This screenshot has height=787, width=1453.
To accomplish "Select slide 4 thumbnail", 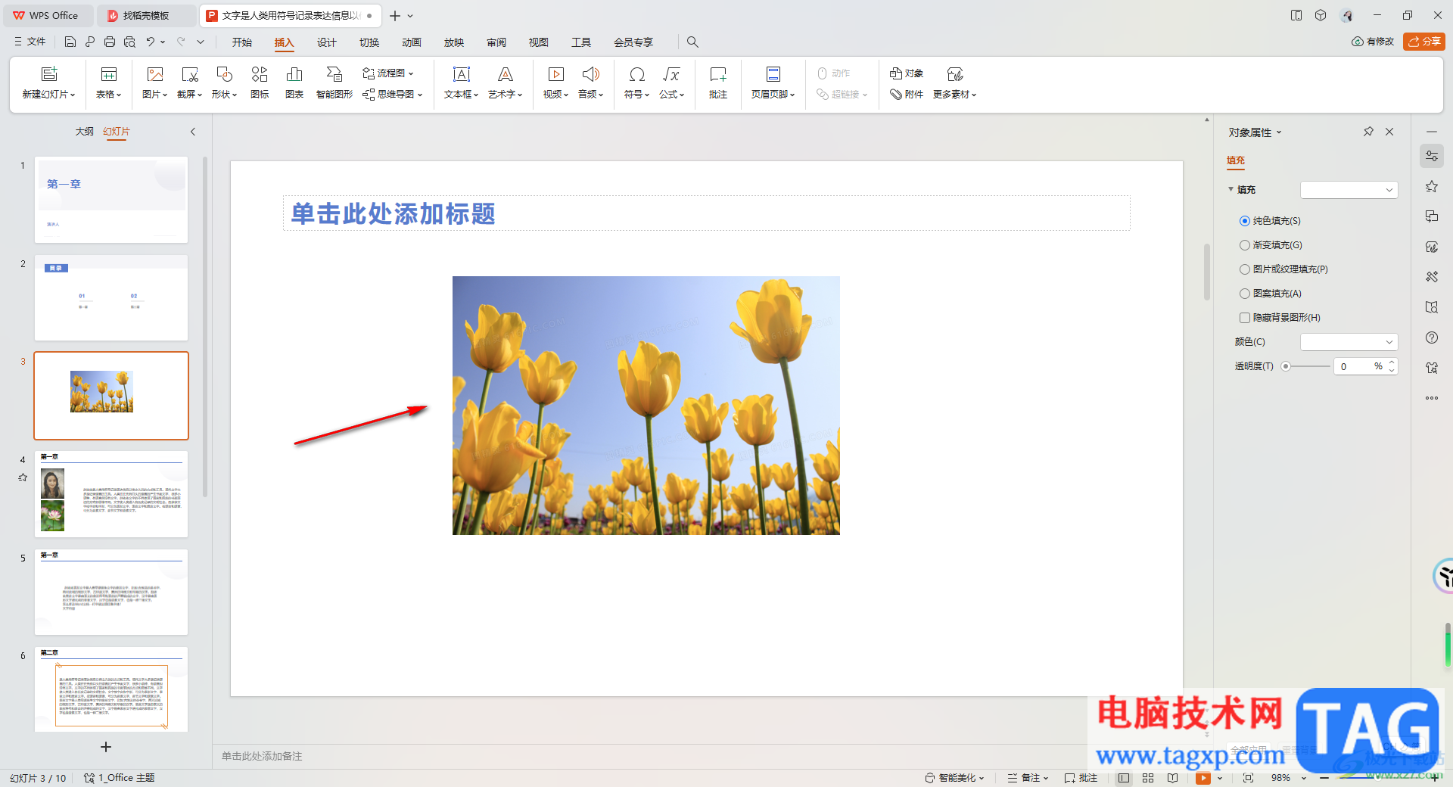I will (x=111, y=494).
